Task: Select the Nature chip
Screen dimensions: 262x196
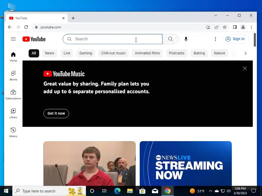Action: [x=219, y=53]
